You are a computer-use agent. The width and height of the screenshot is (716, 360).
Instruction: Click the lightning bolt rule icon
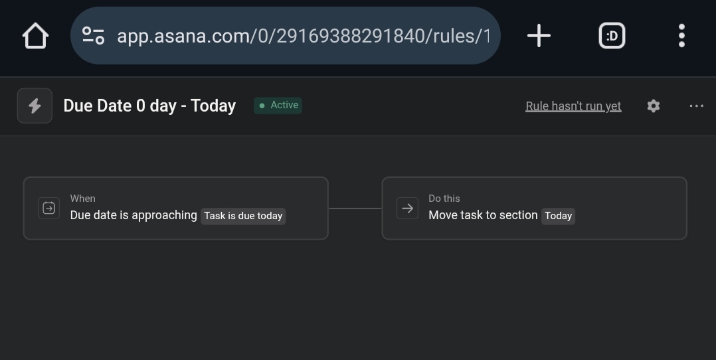35,106
